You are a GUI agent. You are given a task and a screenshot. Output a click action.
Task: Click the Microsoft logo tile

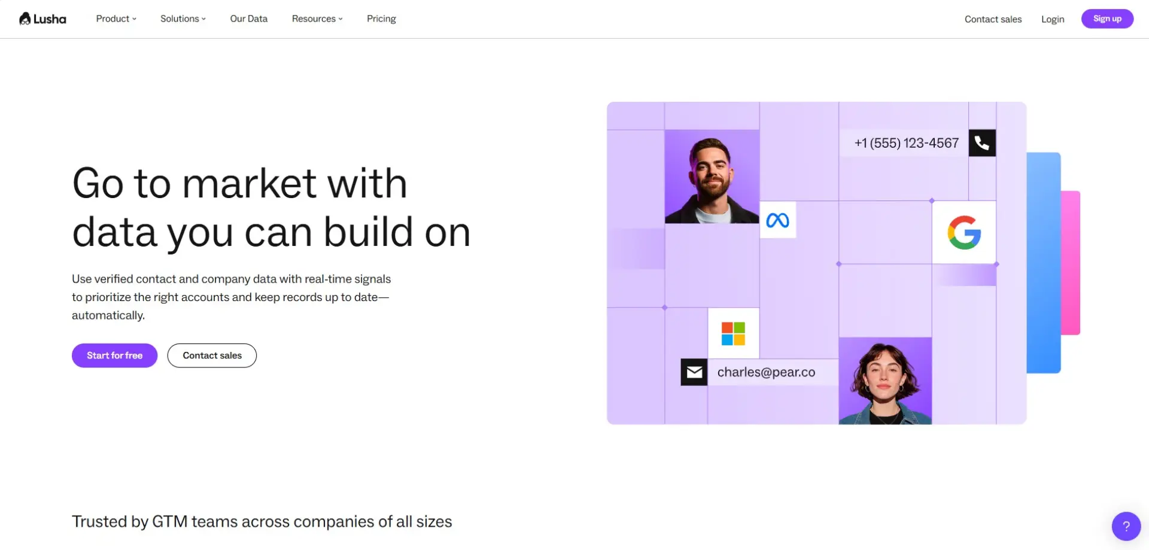734,333
